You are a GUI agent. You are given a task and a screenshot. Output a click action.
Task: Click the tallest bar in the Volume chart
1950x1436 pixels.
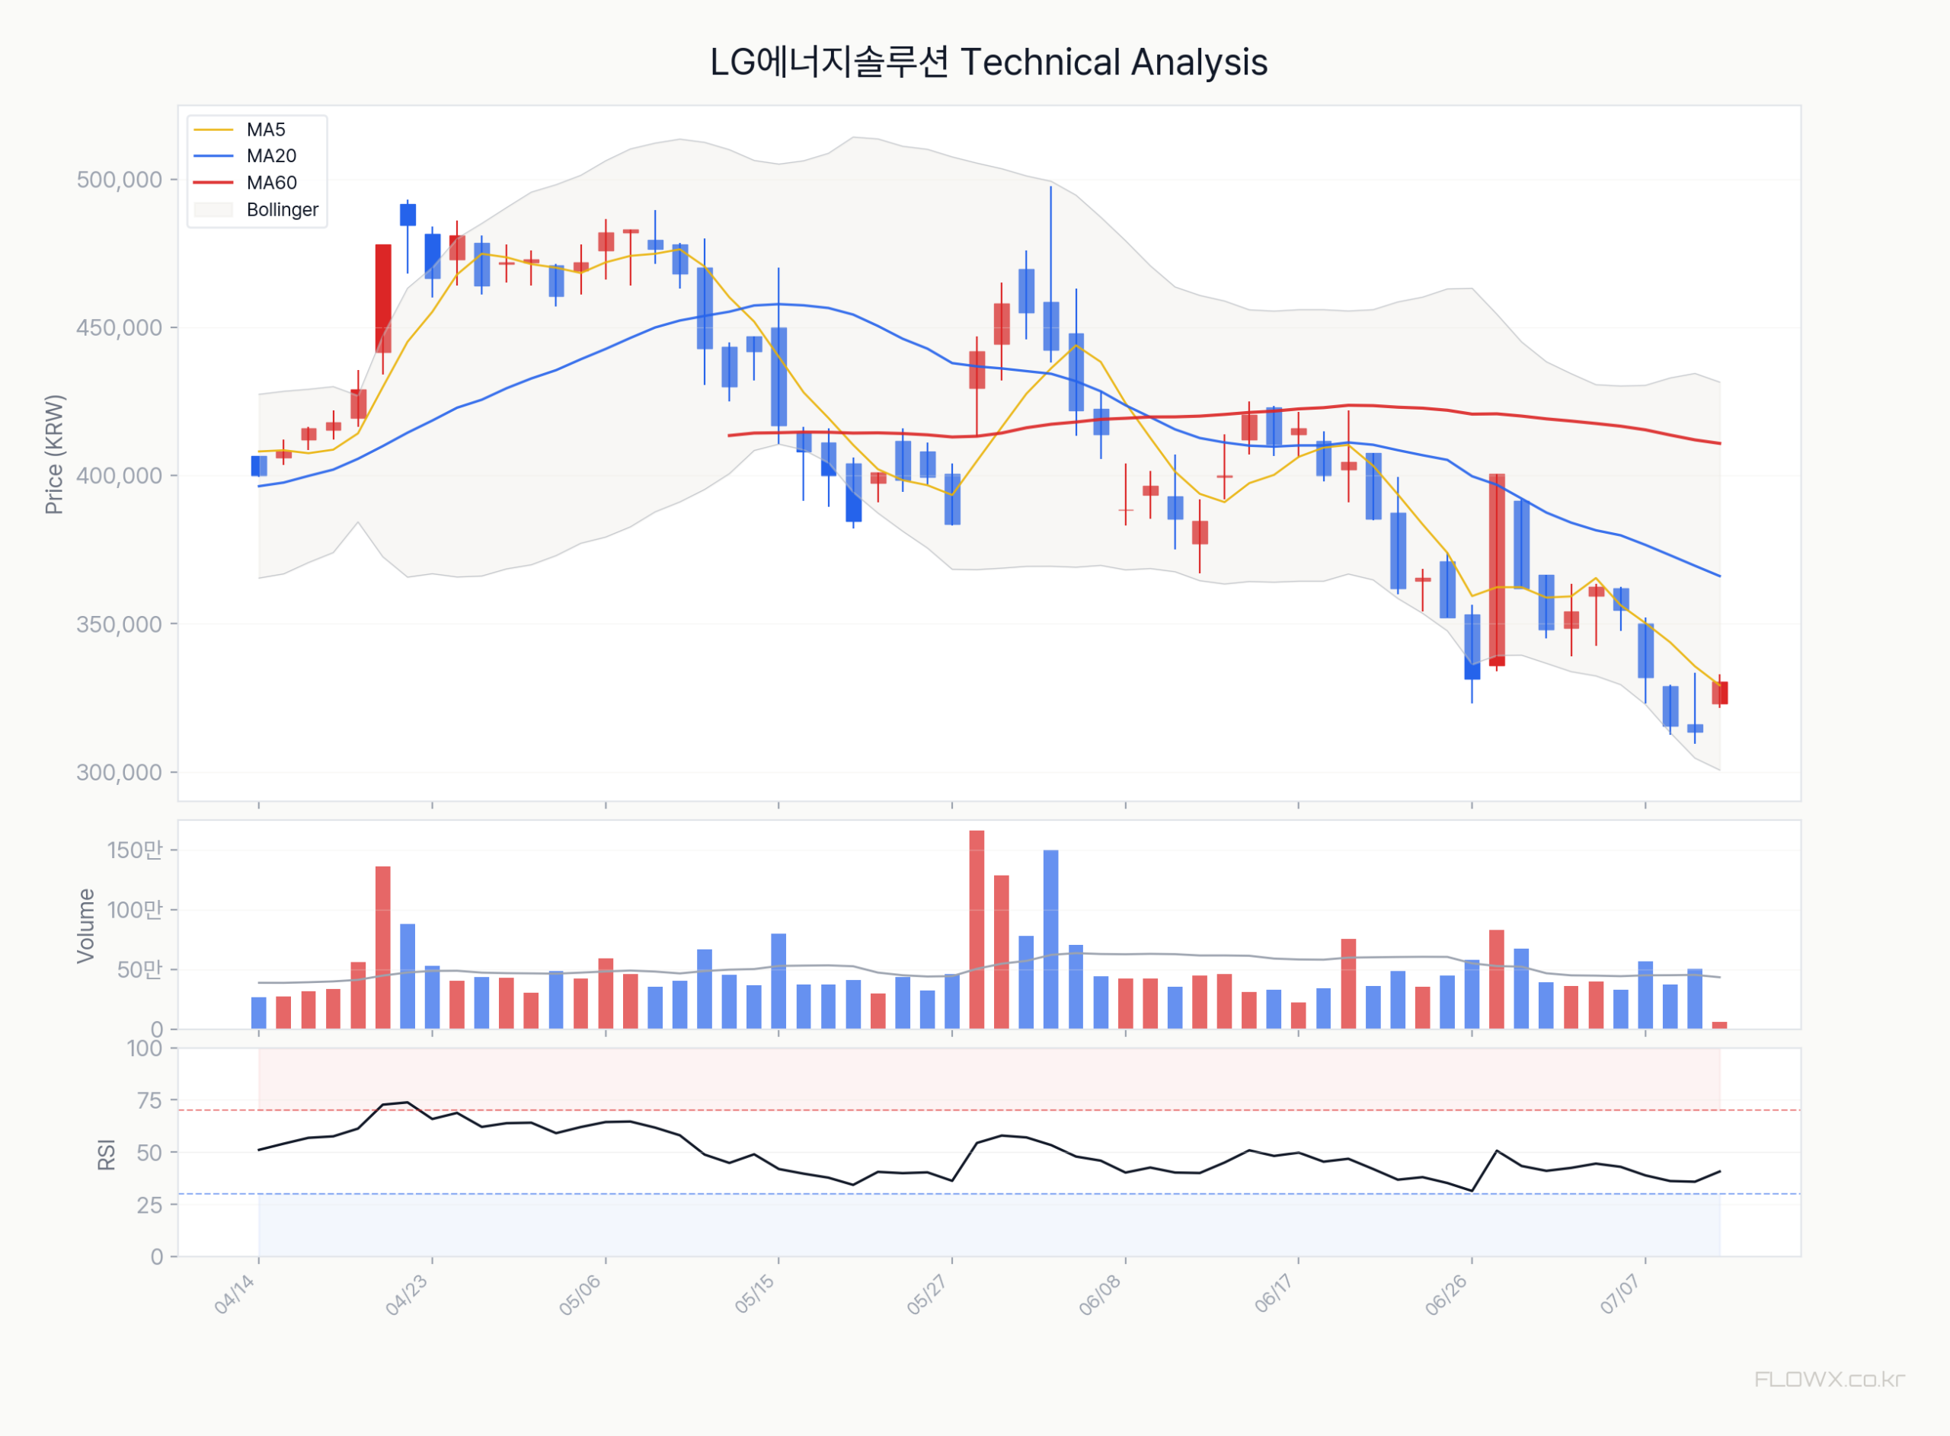(x=977, y=930)
